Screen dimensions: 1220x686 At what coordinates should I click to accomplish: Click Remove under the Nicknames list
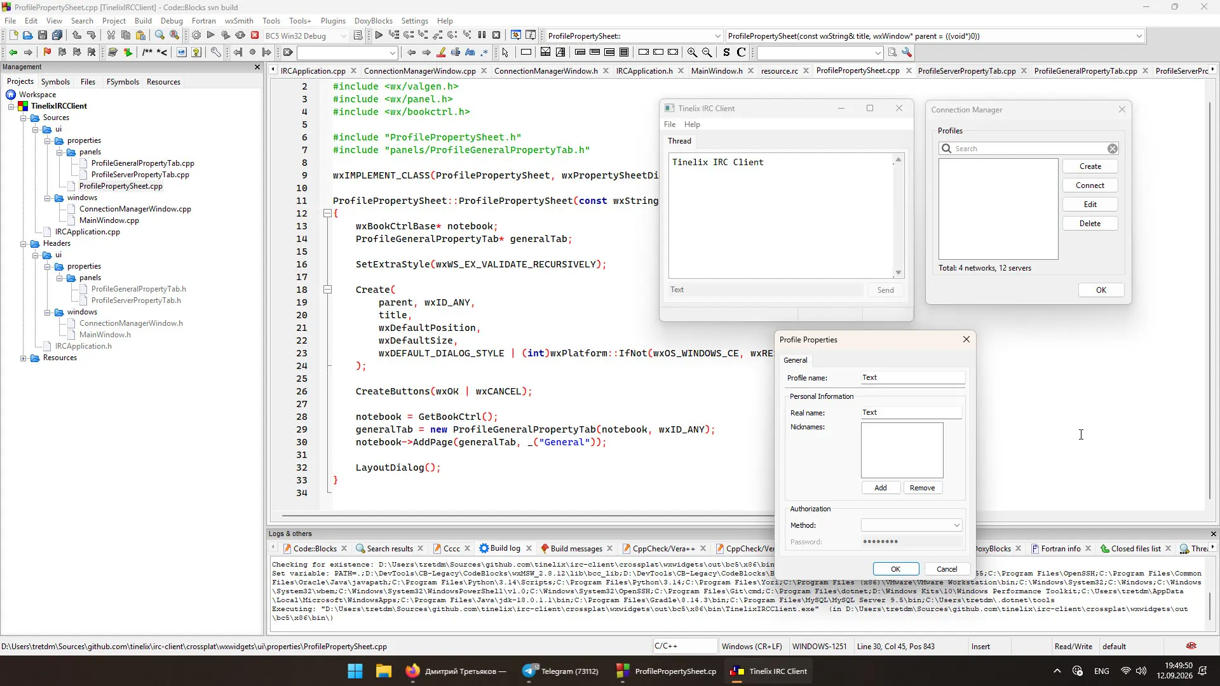(x=923, y=488)
